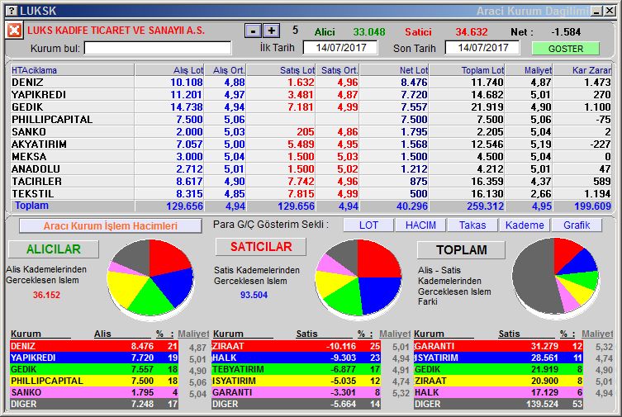Select the YAPIKREDI row in the top table
This screenshot has width=622, height=417.
[x=311, y=94]
